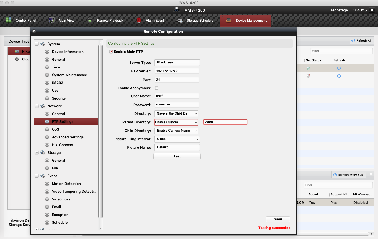The height and width of the screenshot is (239, 378).
Task: Tick the Enable Anonymous checkbox
Action: click(x=156, y=88)
